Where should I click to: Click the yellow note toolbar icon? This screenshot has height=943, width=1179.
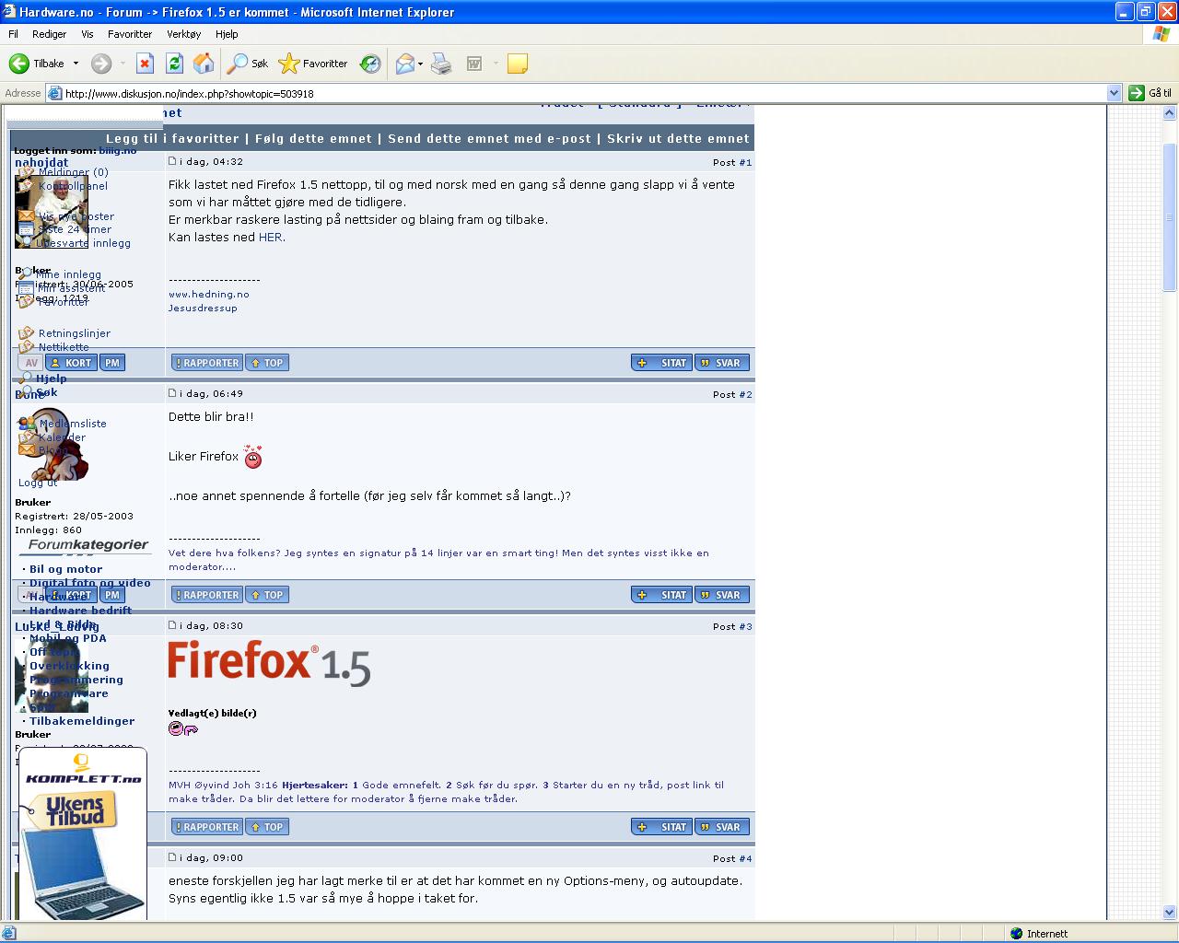tap(518, 64)
